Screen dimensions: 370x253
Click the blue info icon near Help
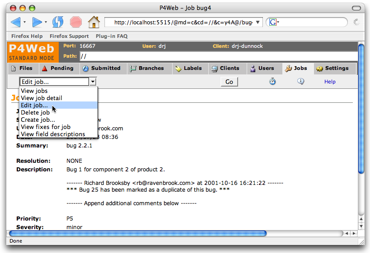(300, 82)
